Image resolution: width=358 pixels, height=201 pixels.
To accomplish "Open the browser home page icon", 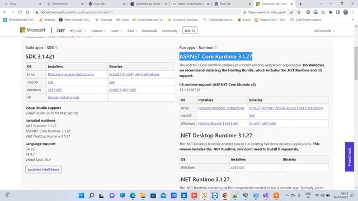I will pyautogui.click(x=27, y=12).
